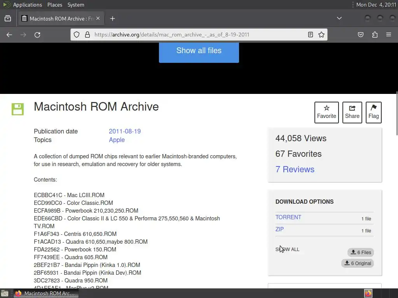Open the extensions puzzle icon
This screenshot has width=398, height=298.
pos(375,35)
